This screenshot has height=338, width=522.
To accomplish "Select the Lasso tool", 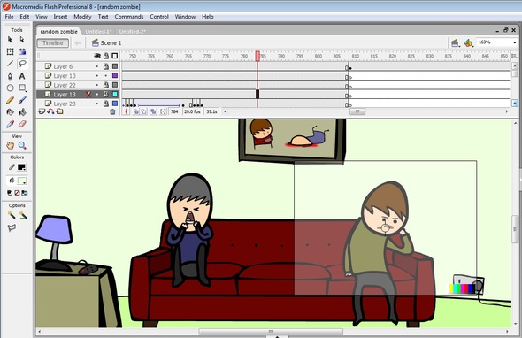I will coord(22,64).
